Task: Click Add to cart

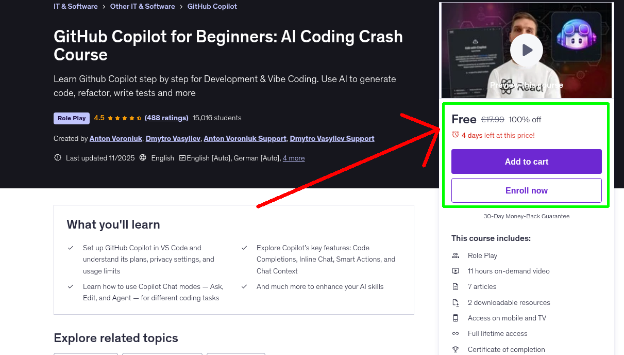Action: [x=526, y=162]
